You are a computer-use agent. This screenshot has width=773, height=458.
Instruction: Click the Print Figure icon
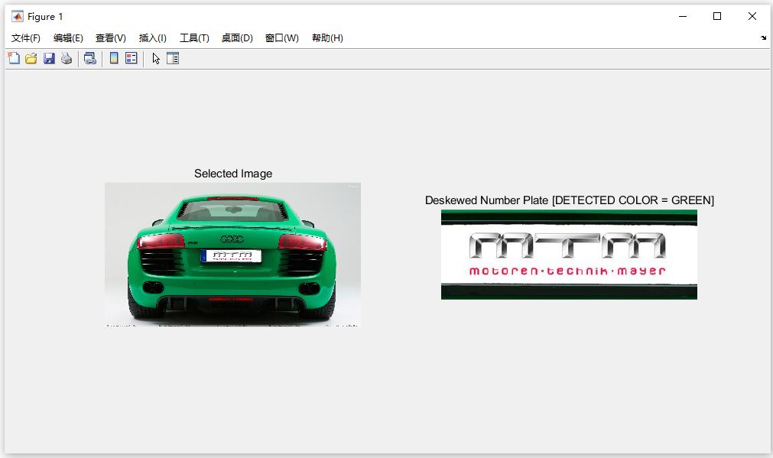point(67,59)
